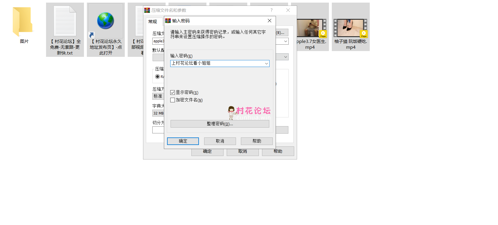
Task: Select the 柚子猫 mp4 video thumbnail
Action: (350, 28)
